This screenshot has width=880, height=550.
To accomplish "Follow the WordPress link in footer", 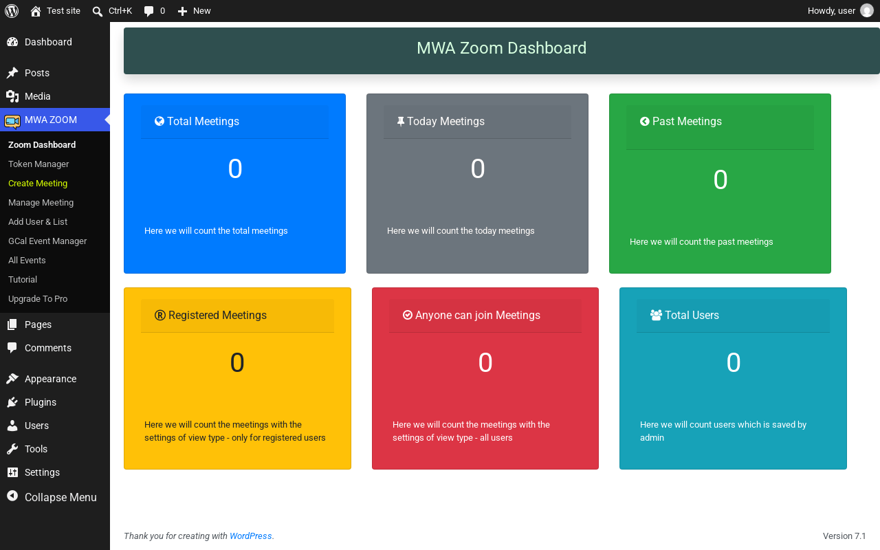I will [x=251, y=536].
